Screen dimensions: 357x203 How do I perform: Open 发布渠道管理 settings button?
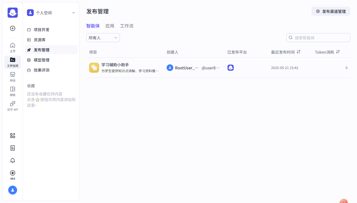coord(331,11)
